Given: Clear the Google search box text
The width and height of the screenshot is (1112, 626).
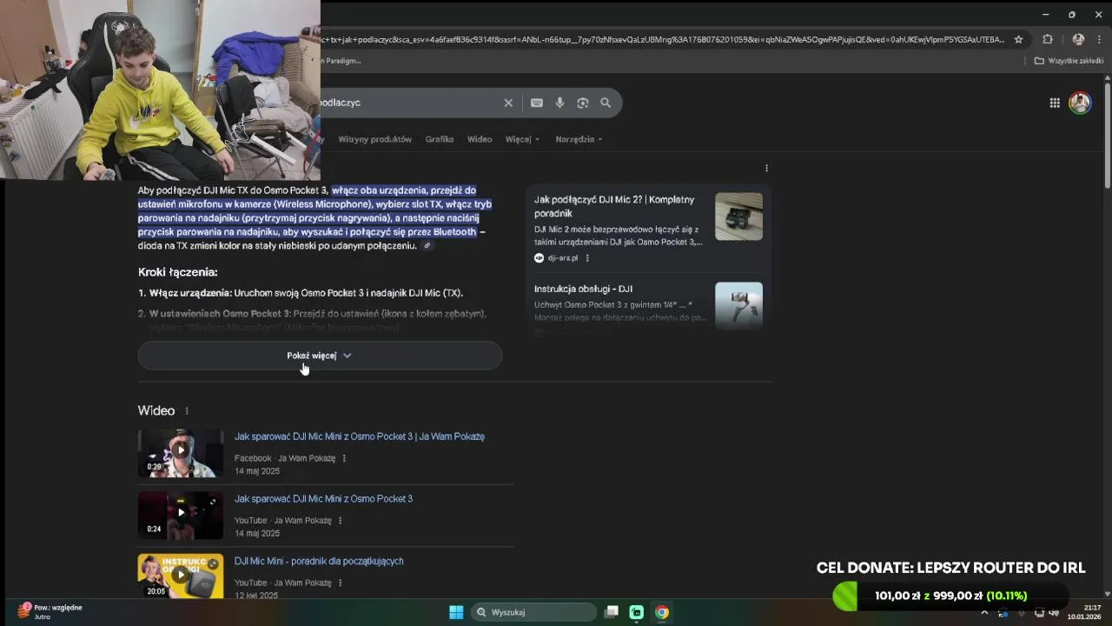Looking at the screenshot, I should (508, 103).
